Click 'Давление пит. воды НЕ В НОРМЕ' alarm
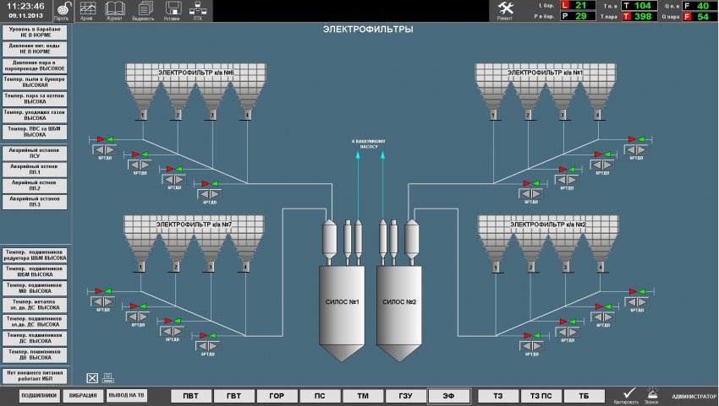The height and width of the screenshot is (406, 719). pos(35,49)
